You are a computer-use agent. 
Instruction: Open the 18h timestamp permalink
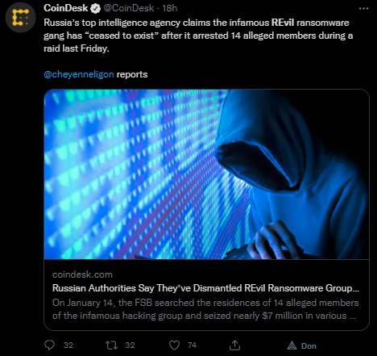(x=170, y=8)
